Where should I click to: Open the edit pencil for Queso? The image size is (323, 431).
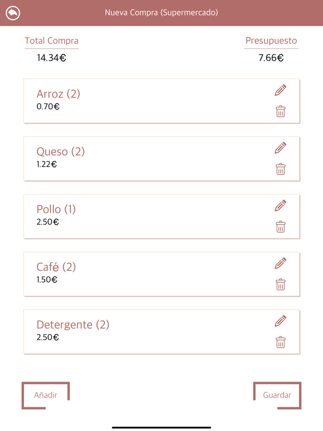pos(281,148)
